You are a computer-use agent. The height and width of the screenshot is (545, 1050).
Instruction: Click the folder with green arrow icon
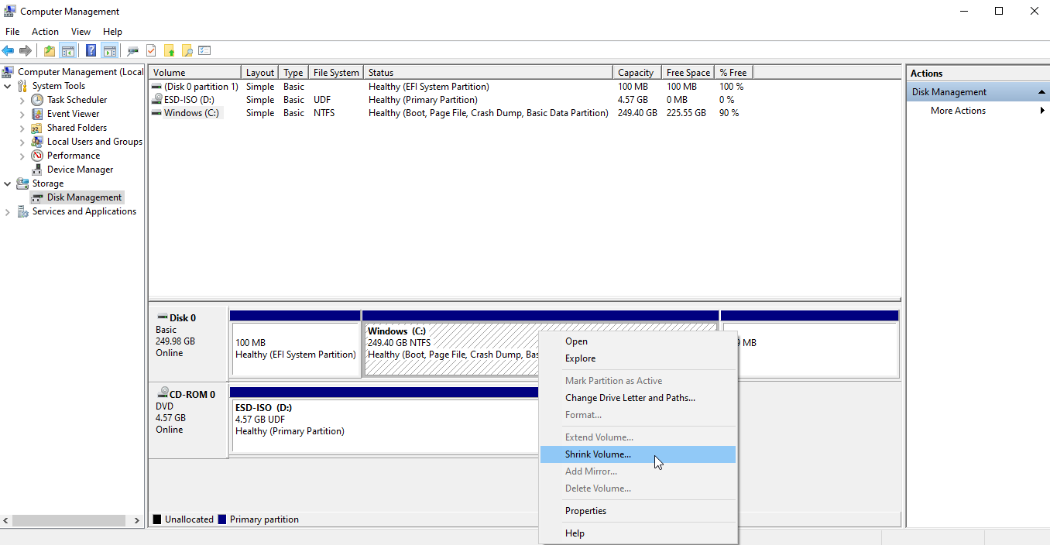pyautogui.click(x=169, y=51)
